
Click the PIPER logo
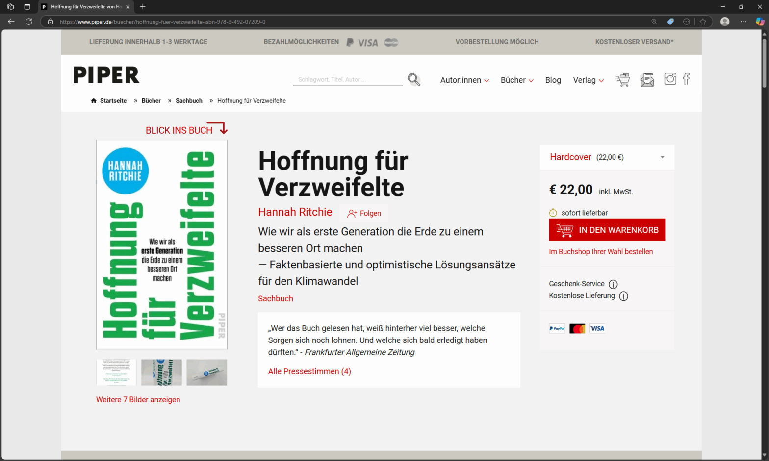click(x=106, y=75)
